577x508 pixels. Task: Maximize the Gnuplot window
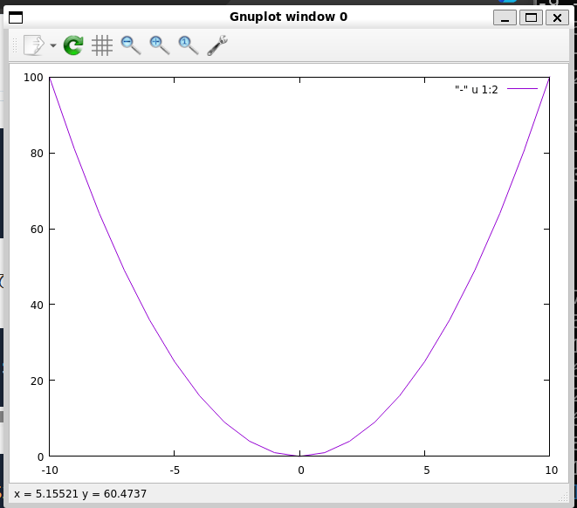[531, 17]
